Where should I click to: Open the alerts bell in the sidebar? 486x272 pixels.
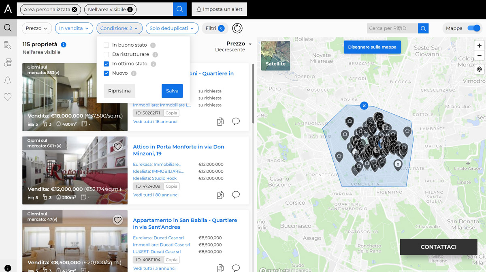(x=8, y=80)
